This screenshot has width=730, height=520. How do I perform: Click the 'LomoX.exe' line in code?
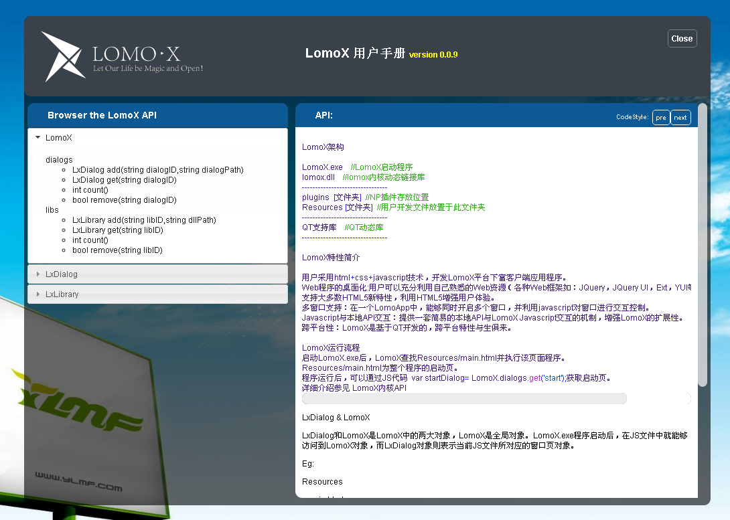point(358,167)
